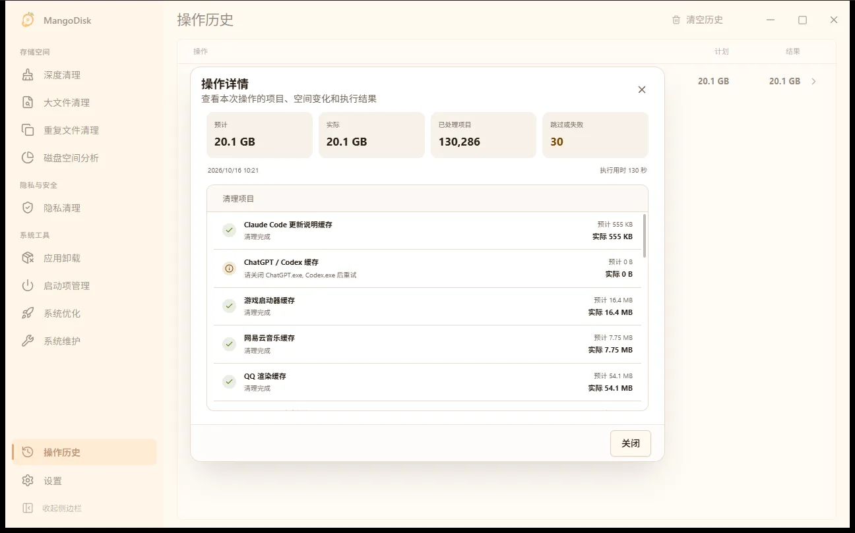Image resolution: width=855 pixels, height=533 pixels.
Task: Click the 计划 column header
Action: pyautogui.click(x=722, y=51)
